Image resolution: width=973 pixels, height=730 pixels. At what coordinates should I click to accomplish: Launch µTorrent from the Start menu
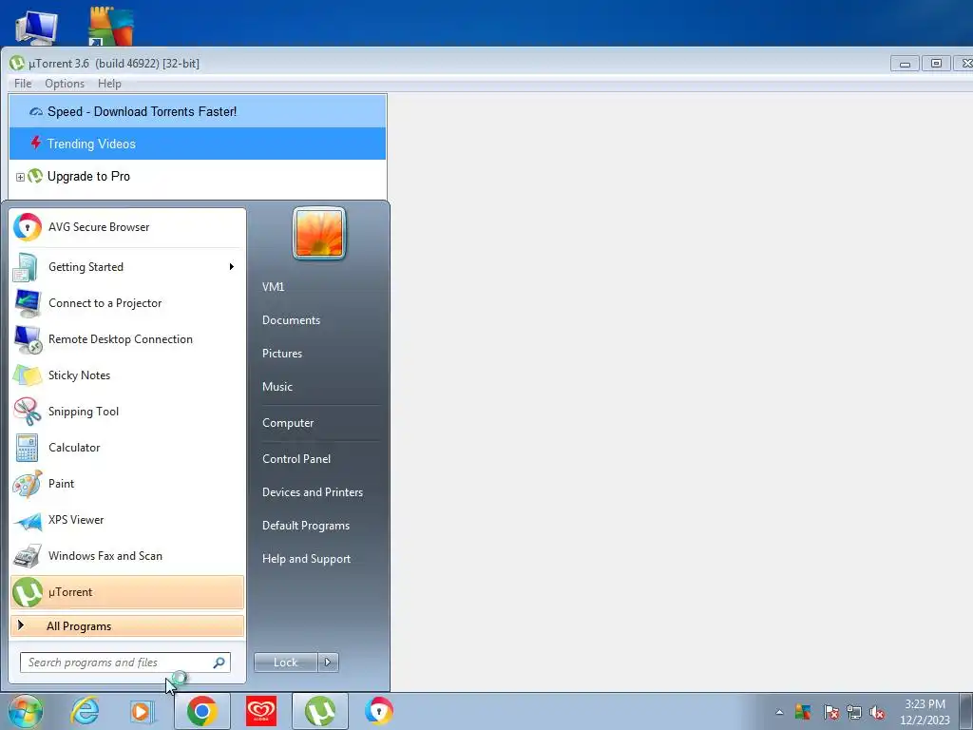click(x=127, y=592)
